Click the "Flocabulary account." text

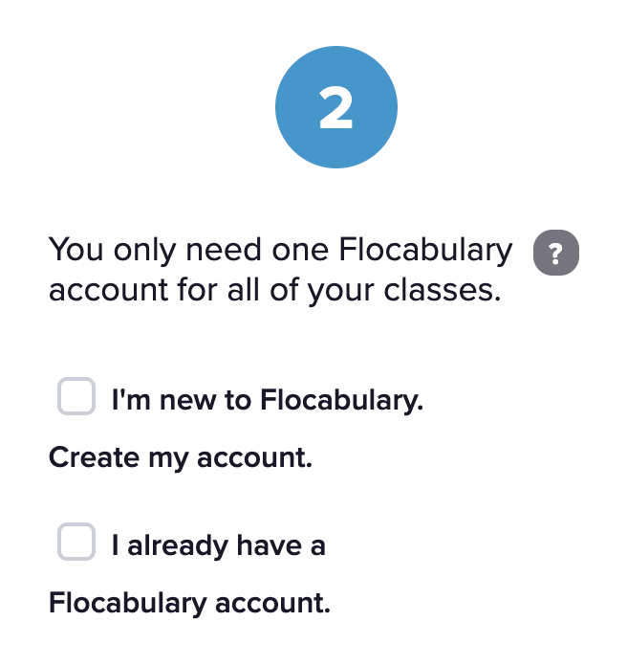coord(189,604)
